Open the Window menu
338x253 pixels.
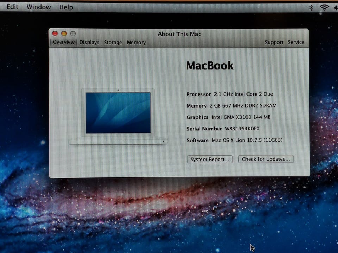39,7
